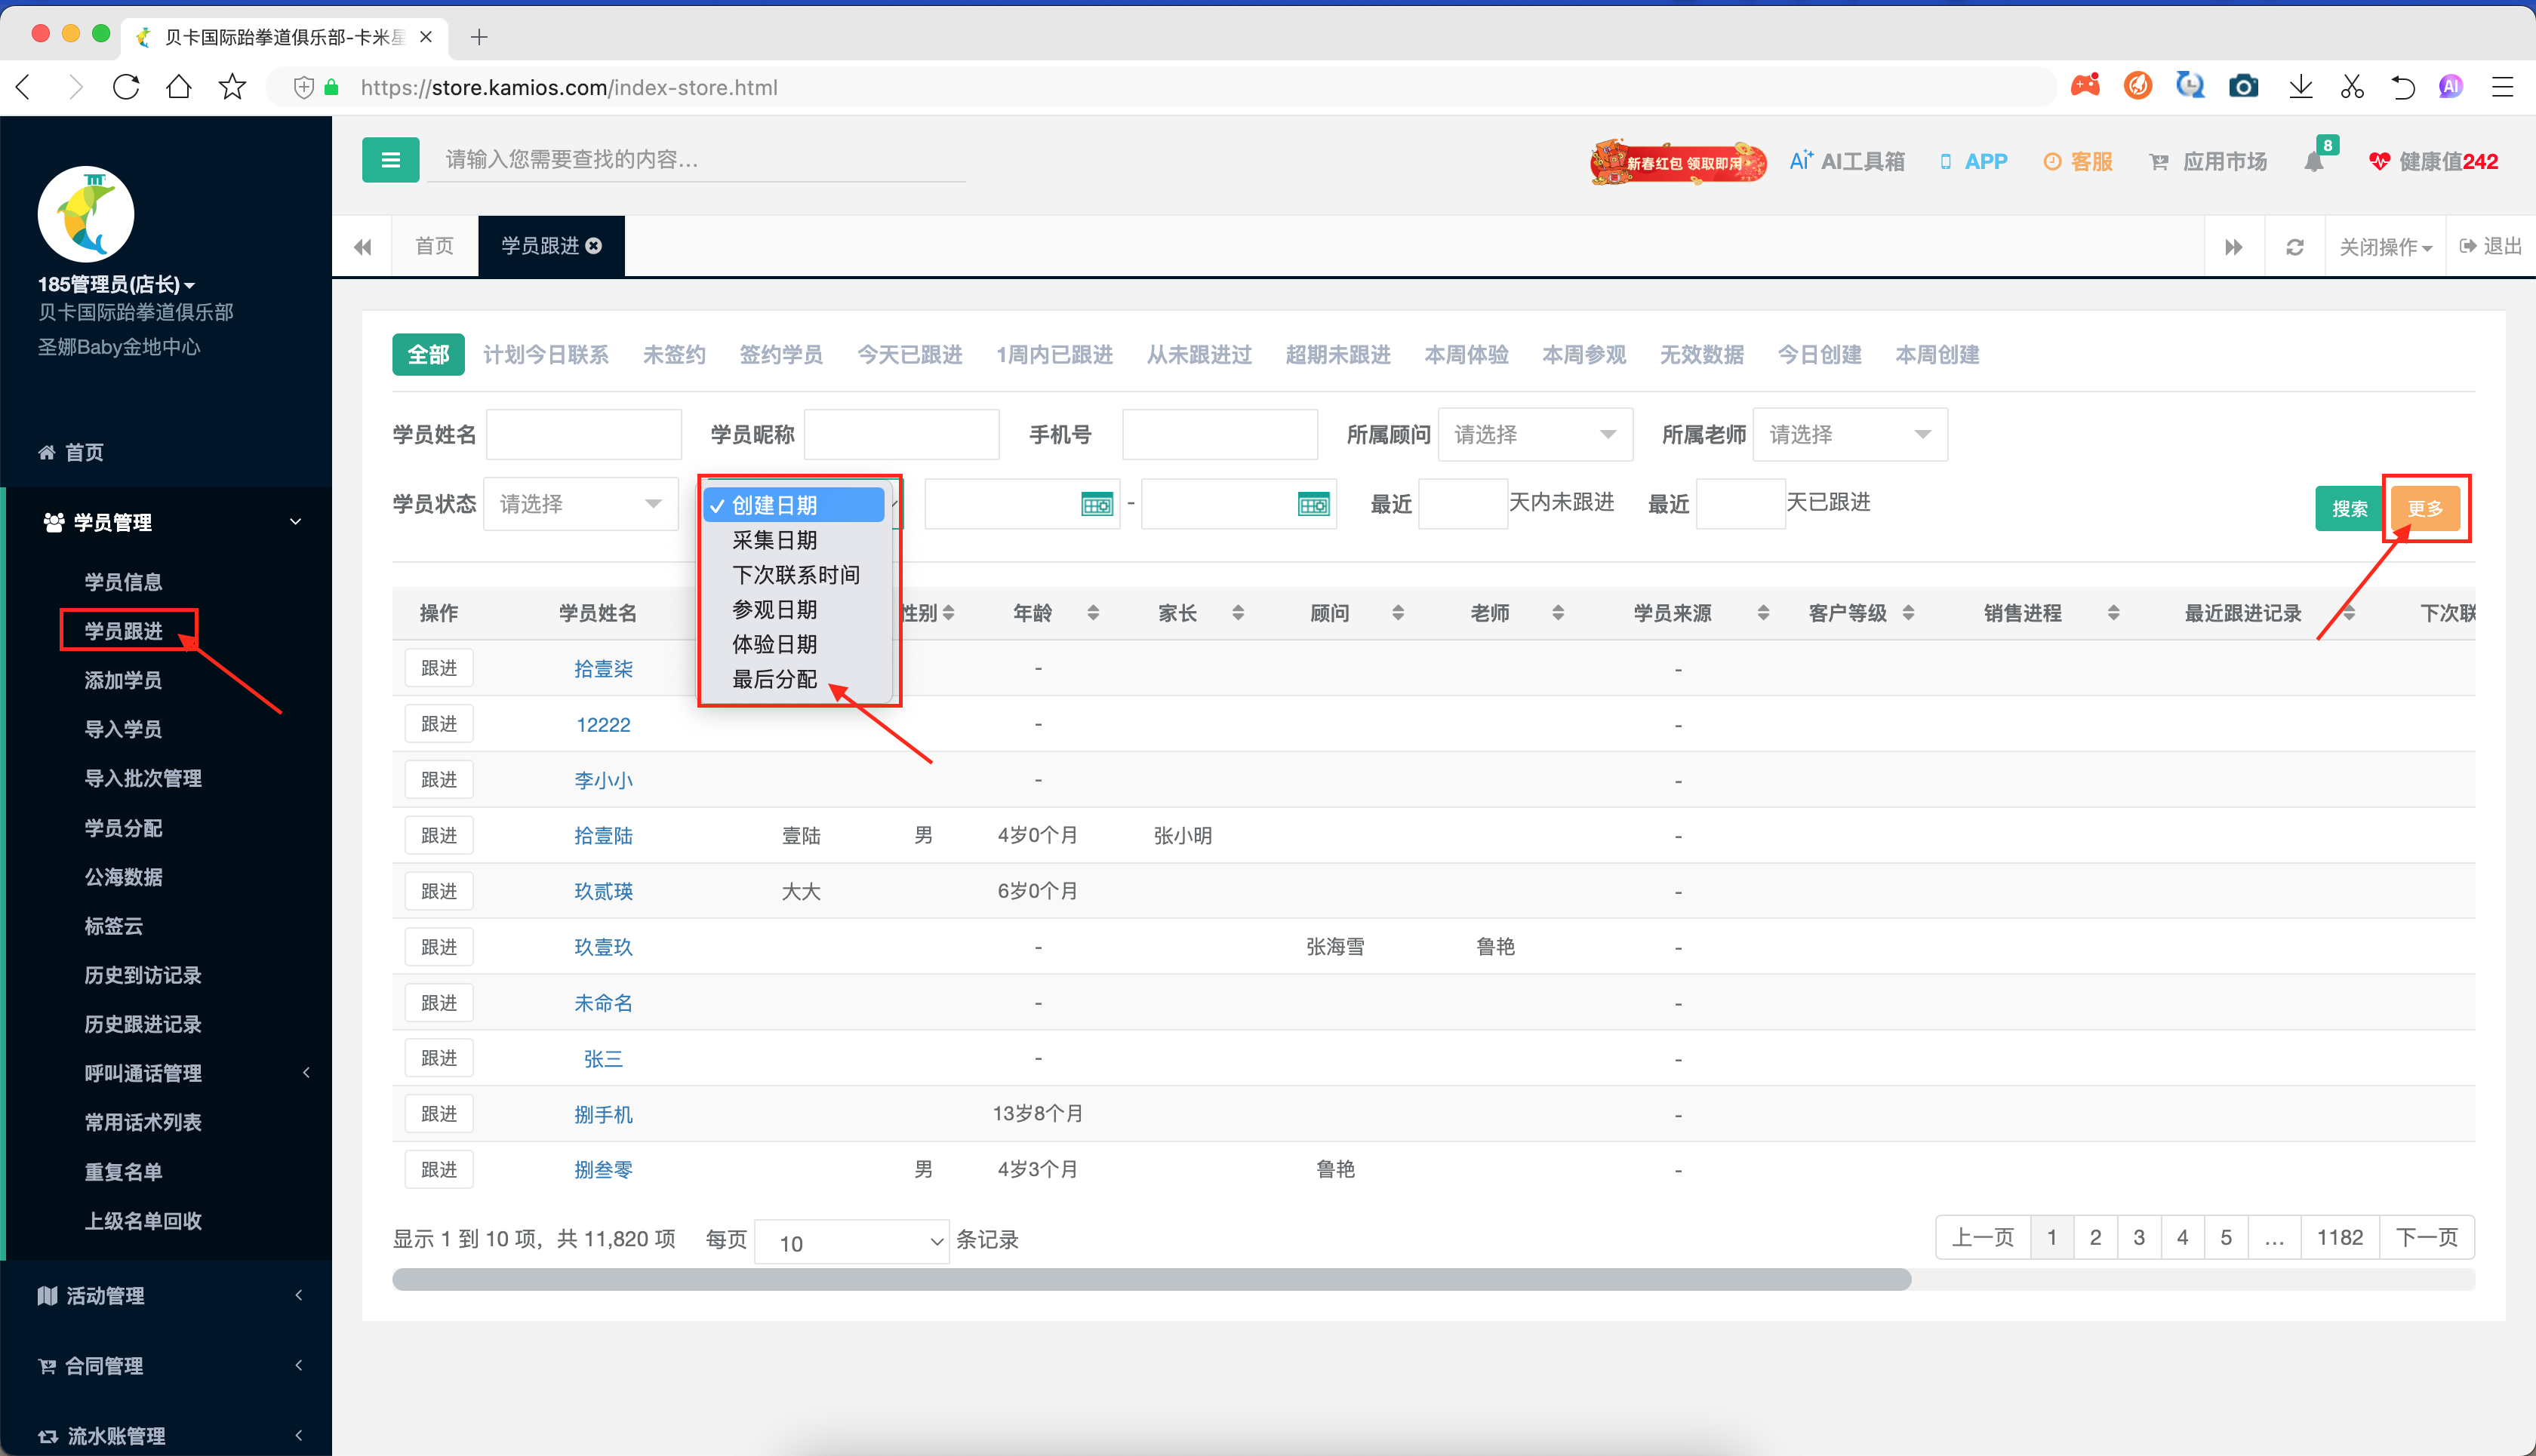Click the green 搜索 button
Viewport: 2536px width, 1456px height.
(x=2349, y=508)
